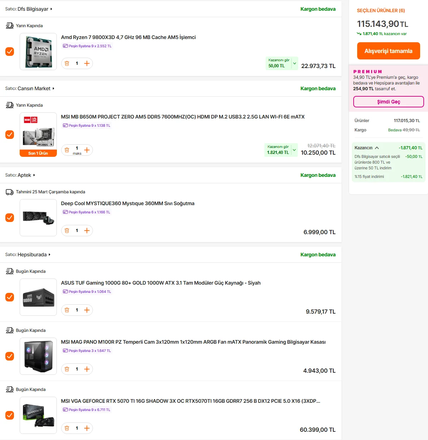Delete MSI MAG PANO M100R PZ case
Screen dimensions: 428x440
(67, 369)
